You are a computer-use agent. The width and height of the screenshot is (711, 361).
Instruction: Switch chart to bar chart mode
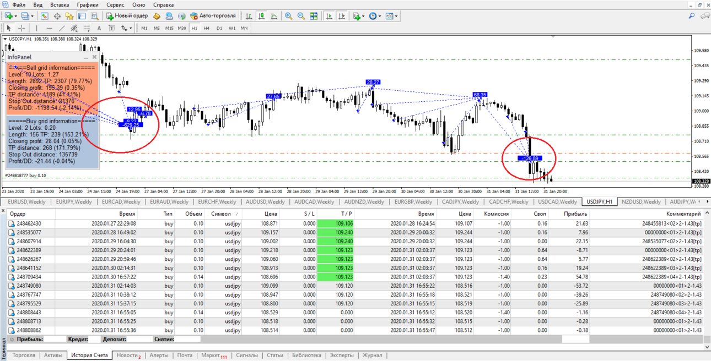tap(249, 16)
